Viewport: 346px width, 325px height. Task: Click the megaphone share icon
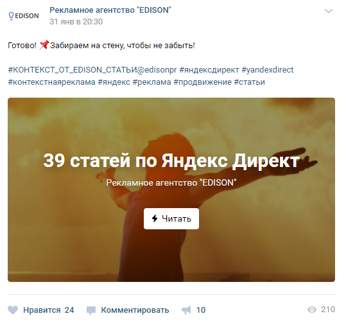tap(186, 310)
